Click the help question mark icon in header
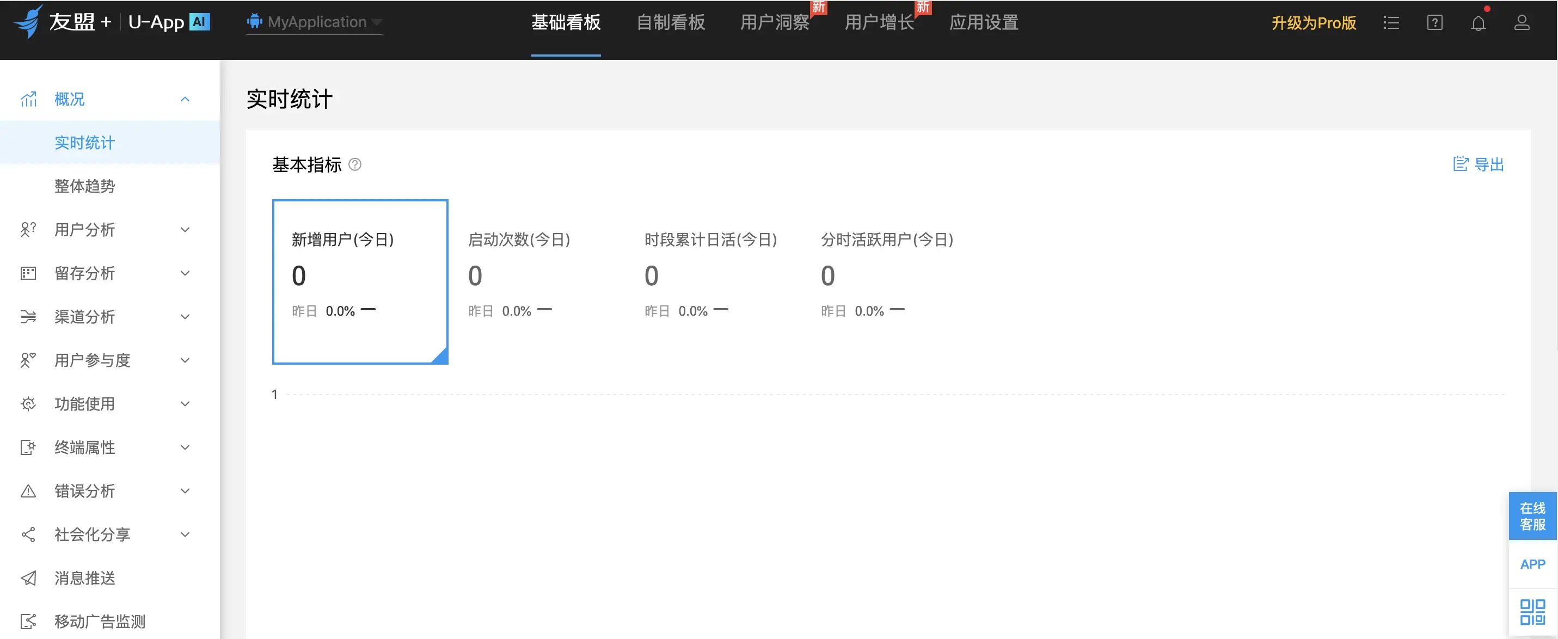1558x639 pixels. (1434, 23)
